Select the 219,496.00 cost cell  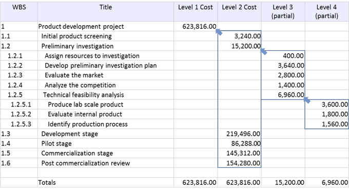coord(239,134)
